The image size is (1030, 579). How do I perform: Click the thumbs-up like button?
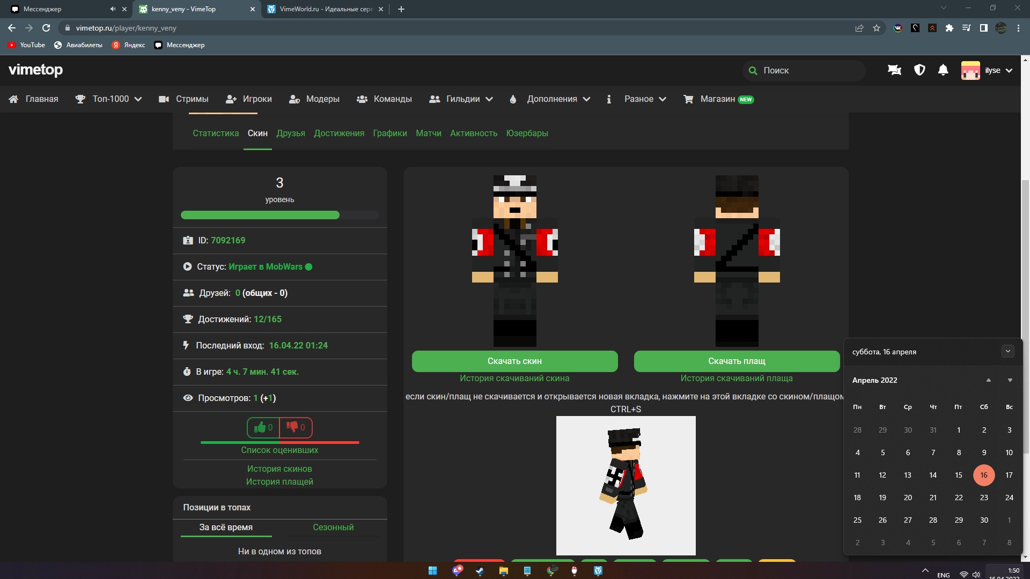click(263, 427)
